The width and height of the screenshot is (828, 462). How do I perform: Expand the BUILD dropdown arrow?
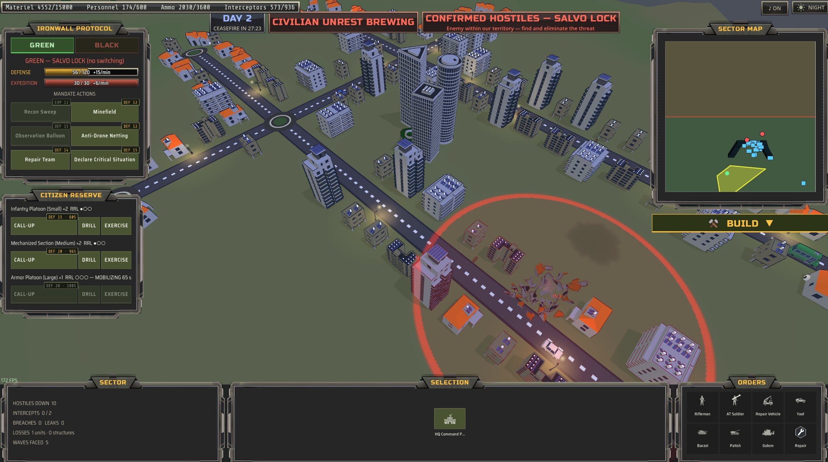(769, 223)
